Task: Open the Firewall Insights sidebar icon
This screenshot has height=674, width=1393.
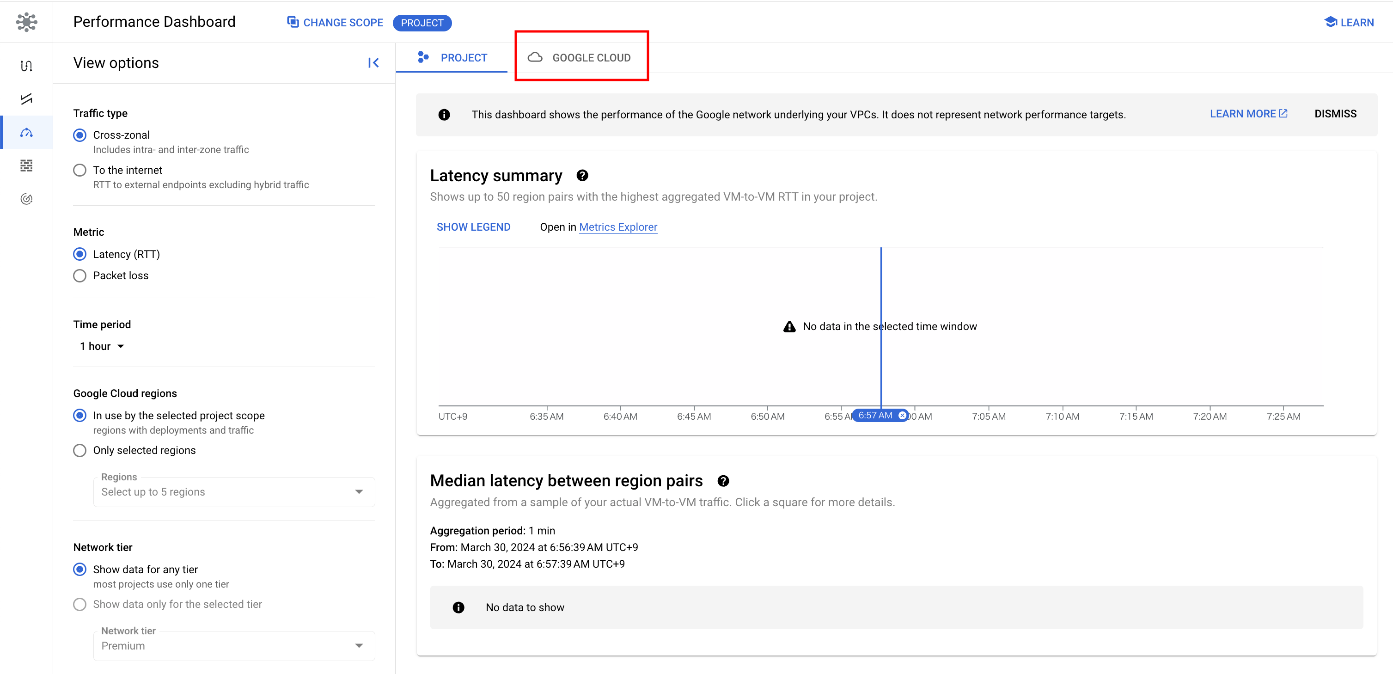Action: point(26,165)
